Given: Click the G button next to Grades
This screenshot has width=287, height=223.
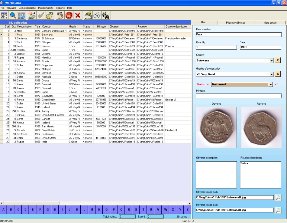Looking at the screenshot, I should pyautogui.click(x=278, y=74).
